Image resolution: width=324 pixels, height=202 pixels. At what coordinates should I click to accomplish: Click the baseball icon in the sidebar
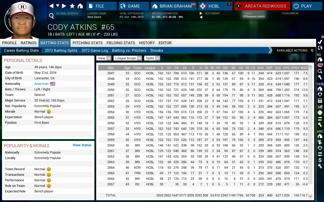click(320, 113)
